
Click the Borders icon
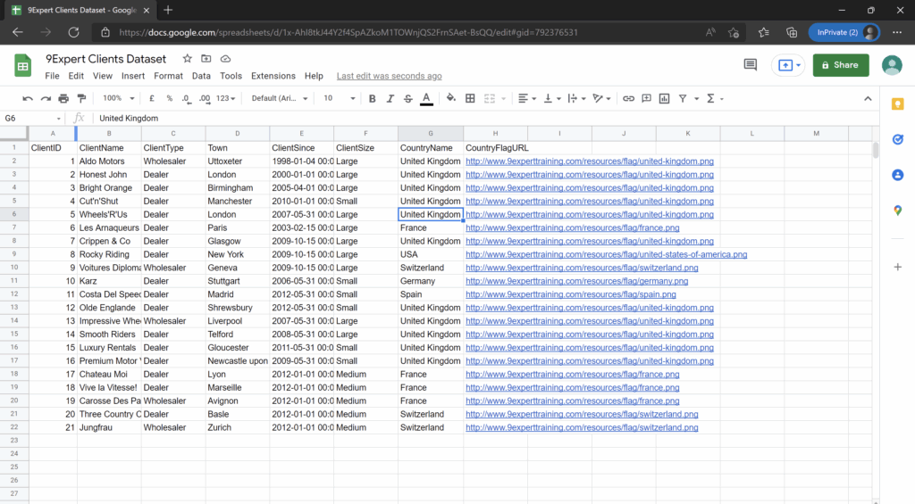pos(470,98)
